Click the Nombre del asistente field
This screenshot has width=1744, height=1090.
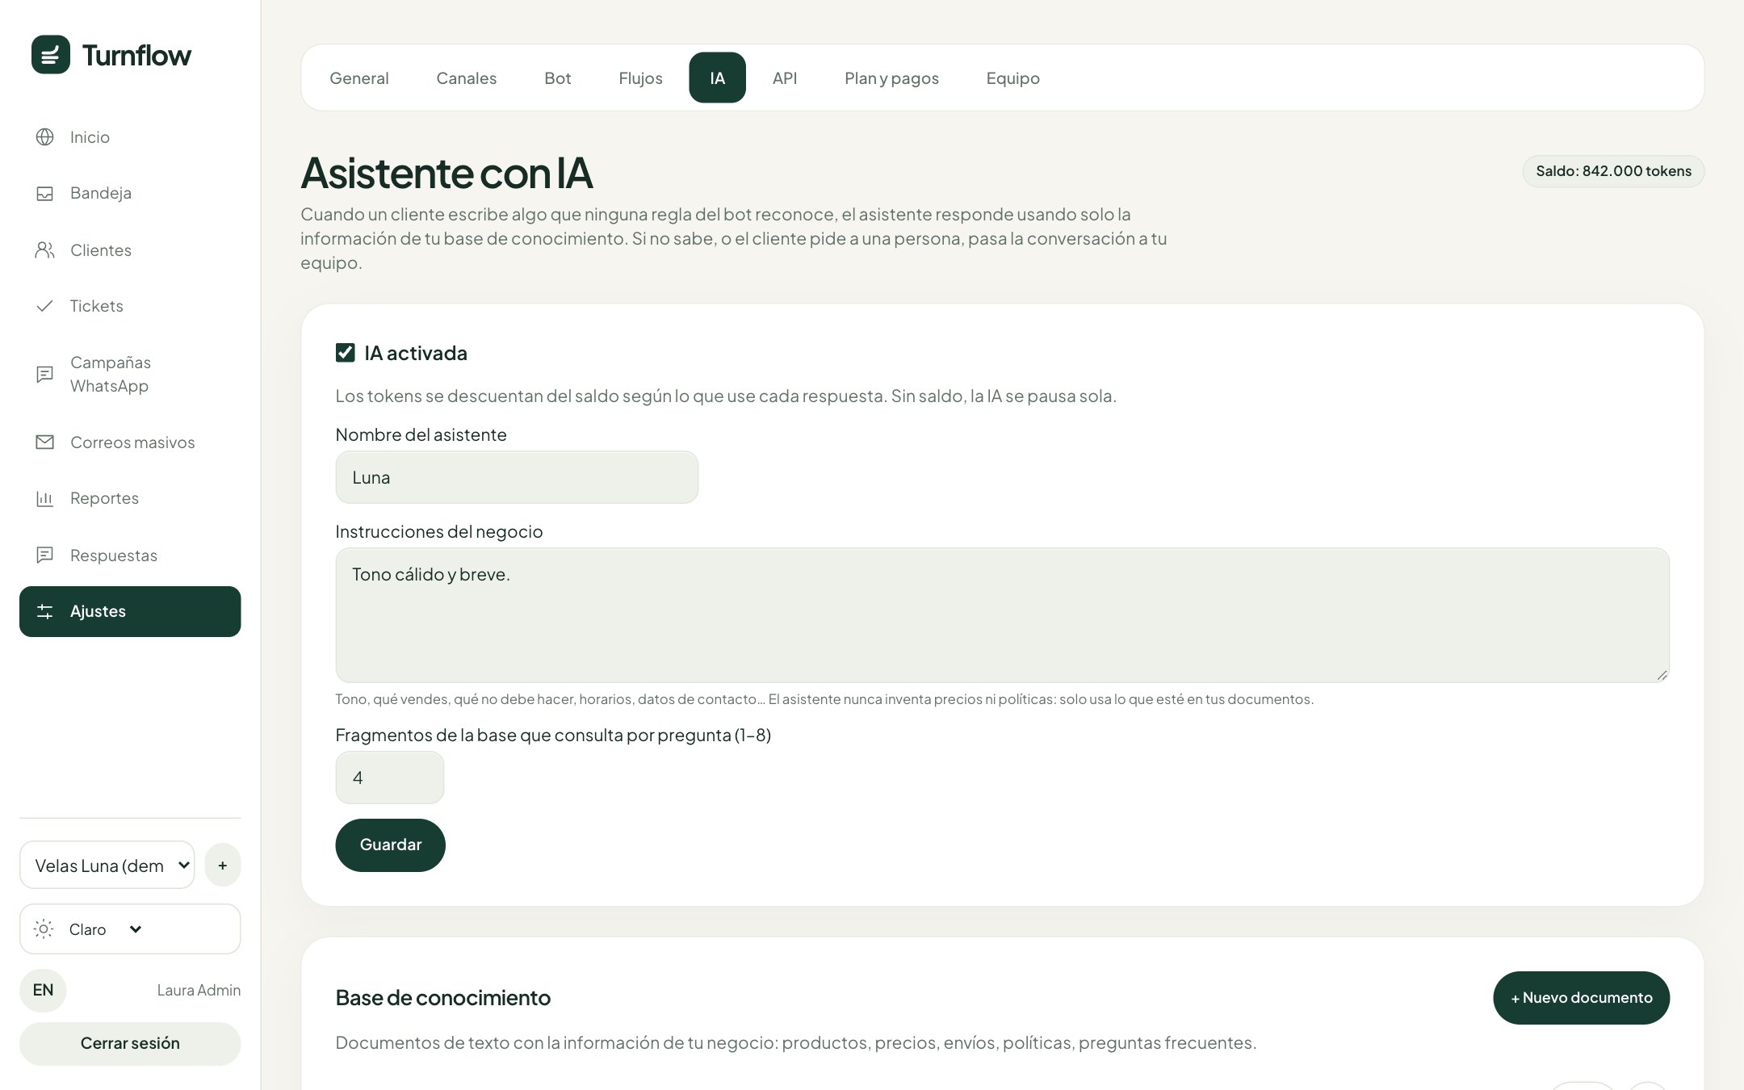point(517,478)
